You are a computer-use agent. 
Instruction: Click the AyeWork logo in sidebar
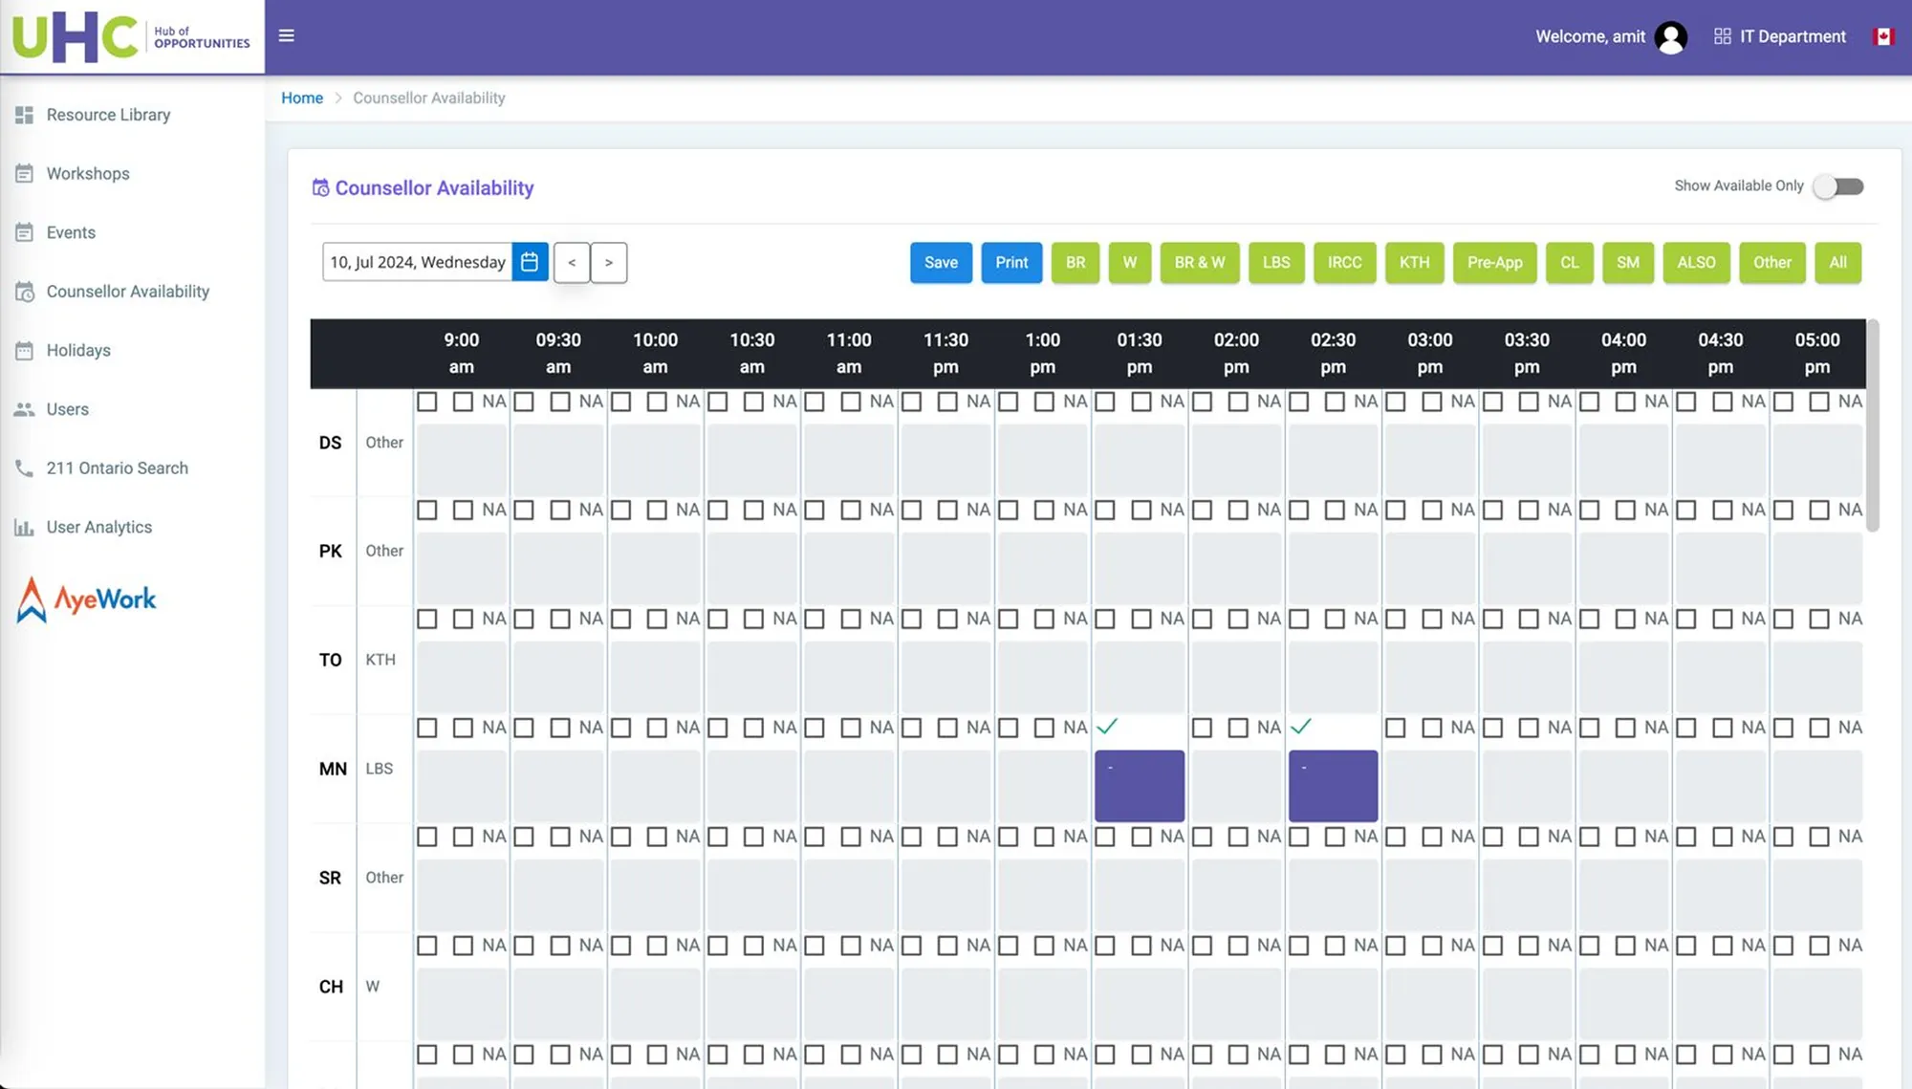pos(86,599)
